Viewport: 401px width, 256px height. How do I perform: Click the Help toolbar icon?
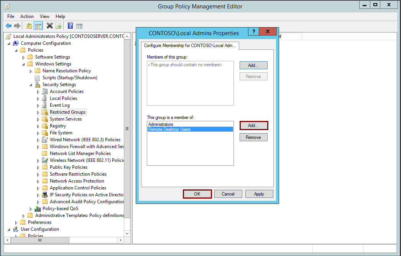tap(70, 26)
